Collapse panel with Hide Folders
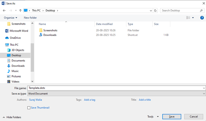Viewport: 206px width, 121px height. pyautogui.click(x=12, y=117)
